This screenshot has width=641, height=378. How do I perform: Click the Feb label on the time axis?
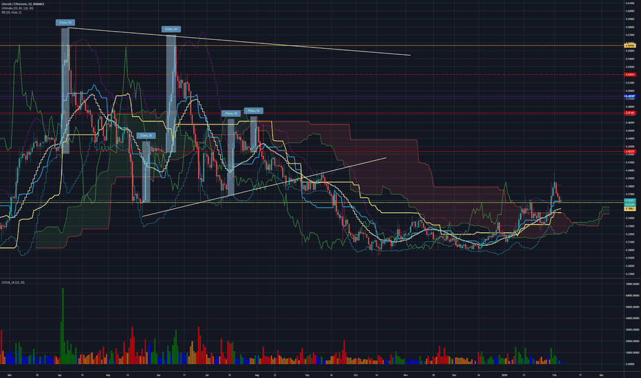tap(554, 375)
